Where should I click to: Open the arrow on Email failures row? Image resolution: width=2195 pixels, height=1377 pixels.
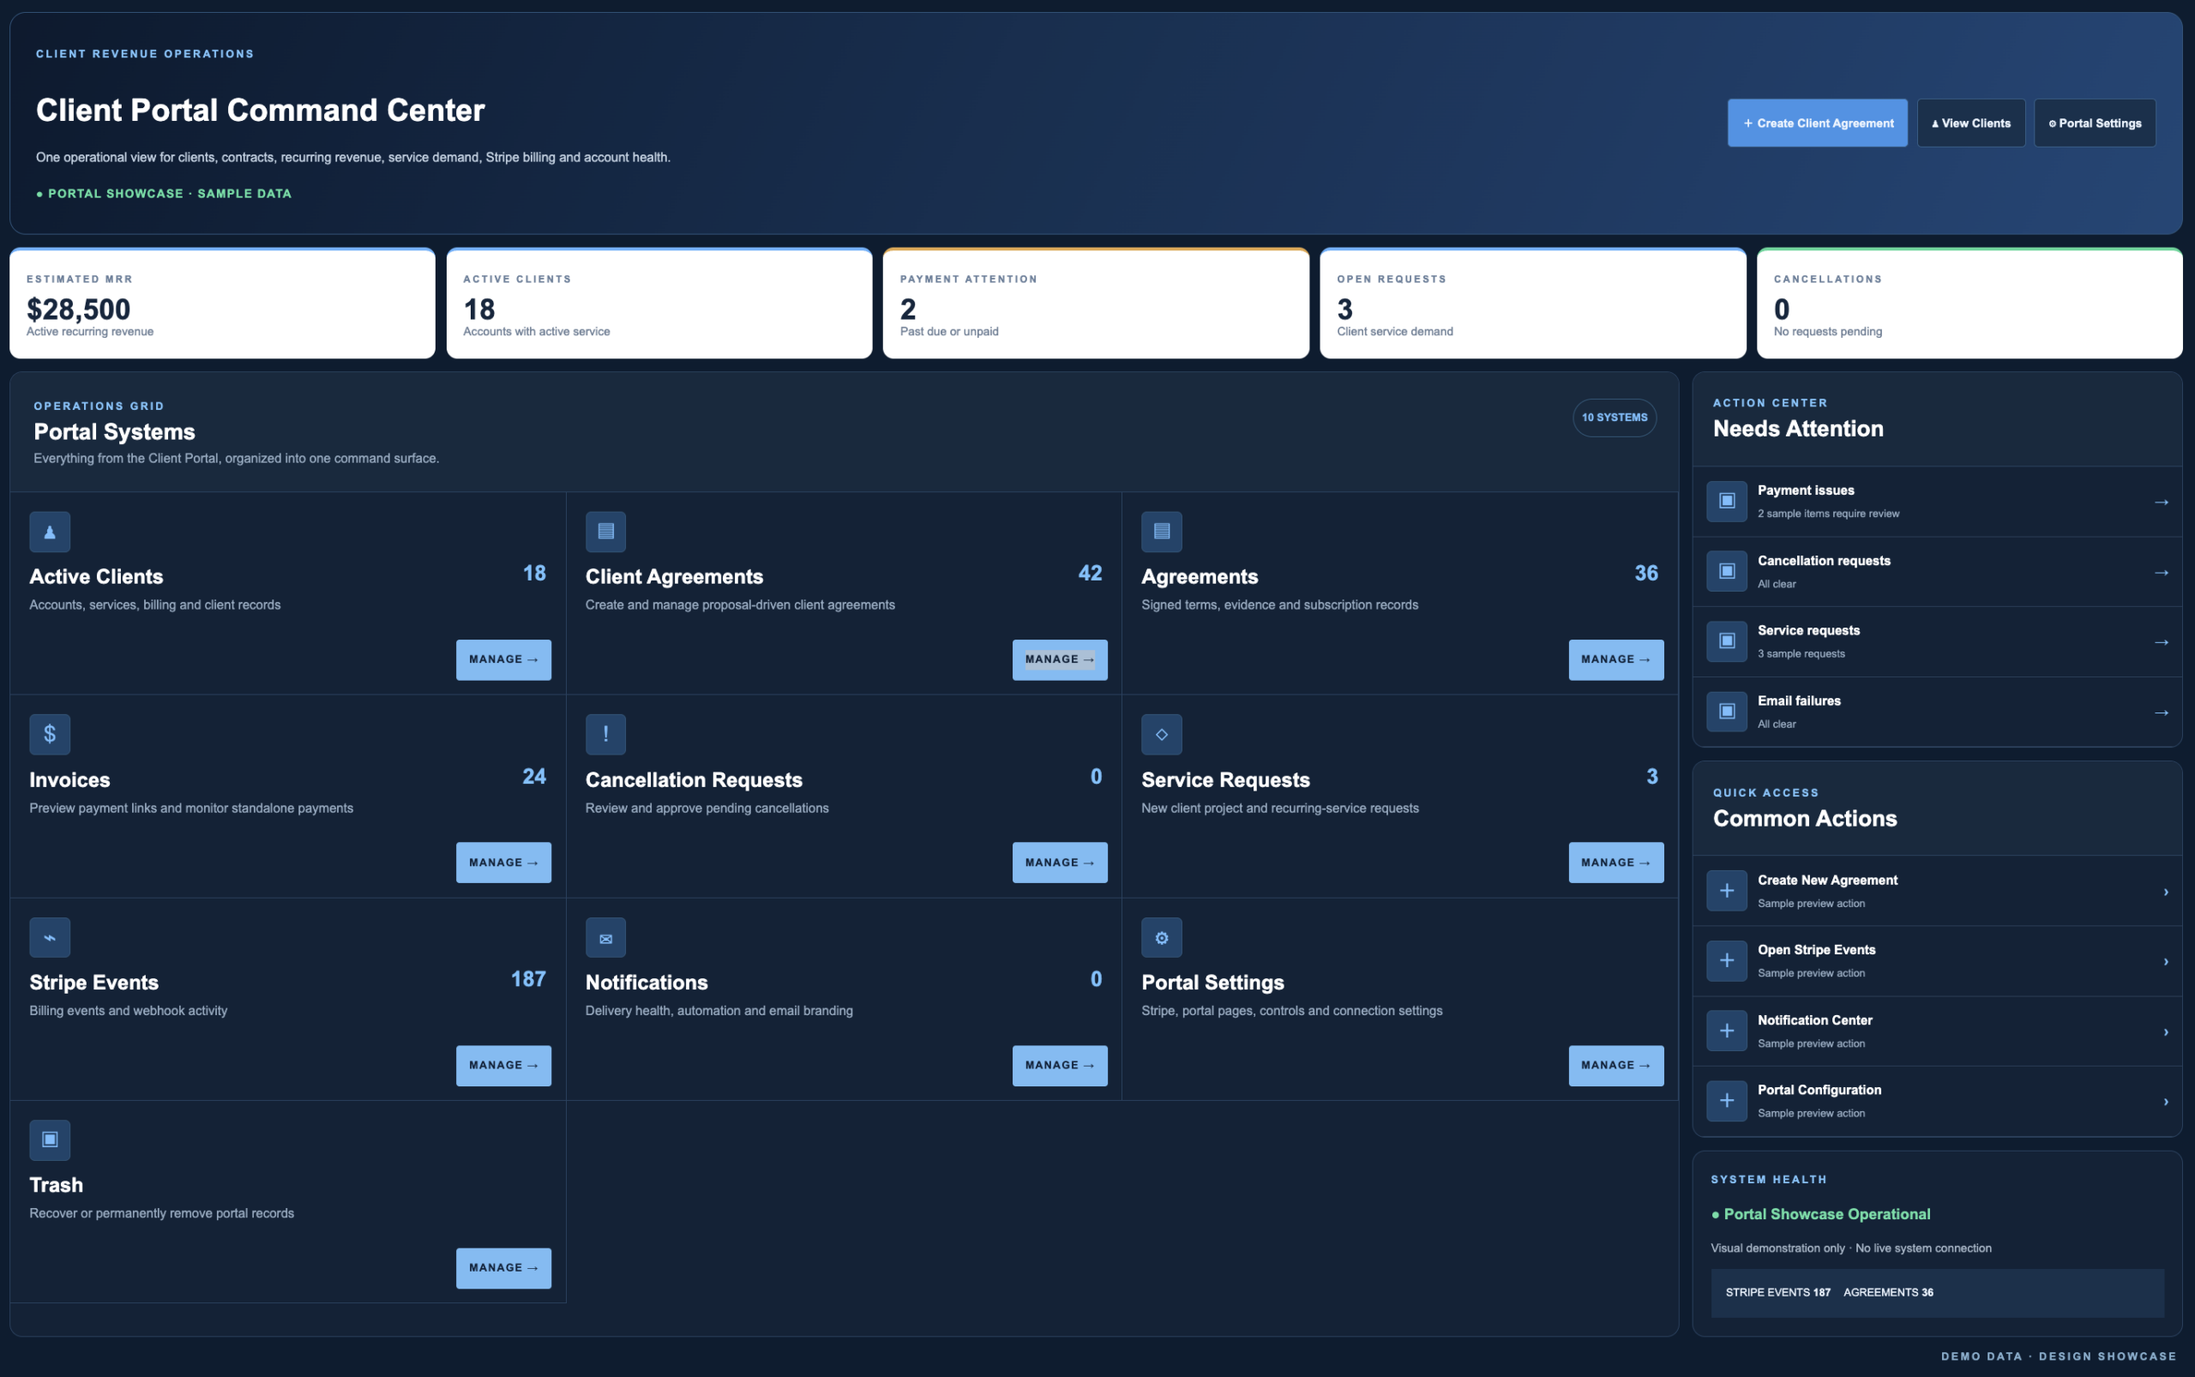click(x=2161, y=713)
